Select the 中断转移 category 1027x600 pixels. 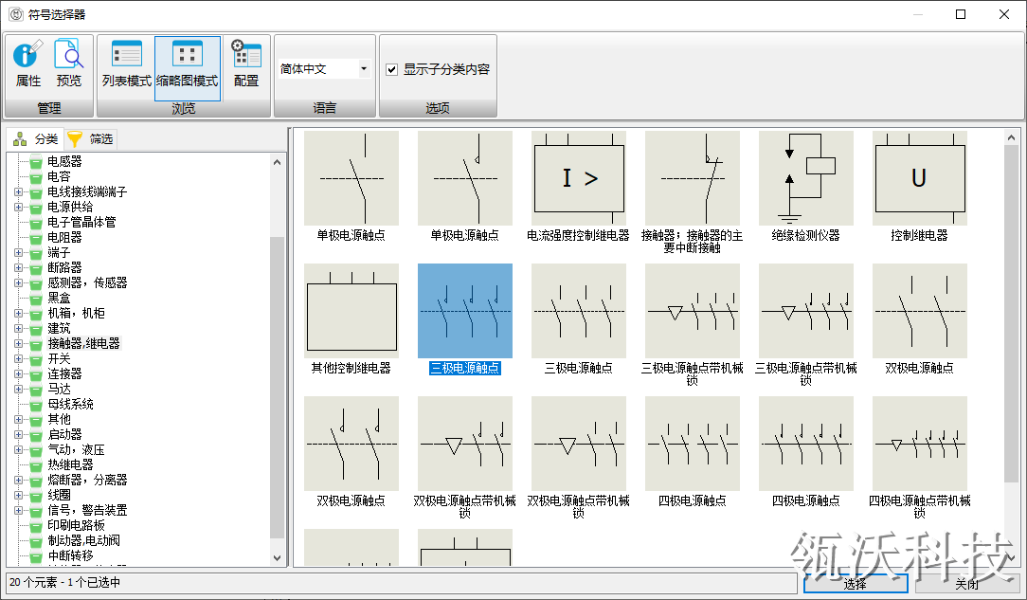point(70,555)
